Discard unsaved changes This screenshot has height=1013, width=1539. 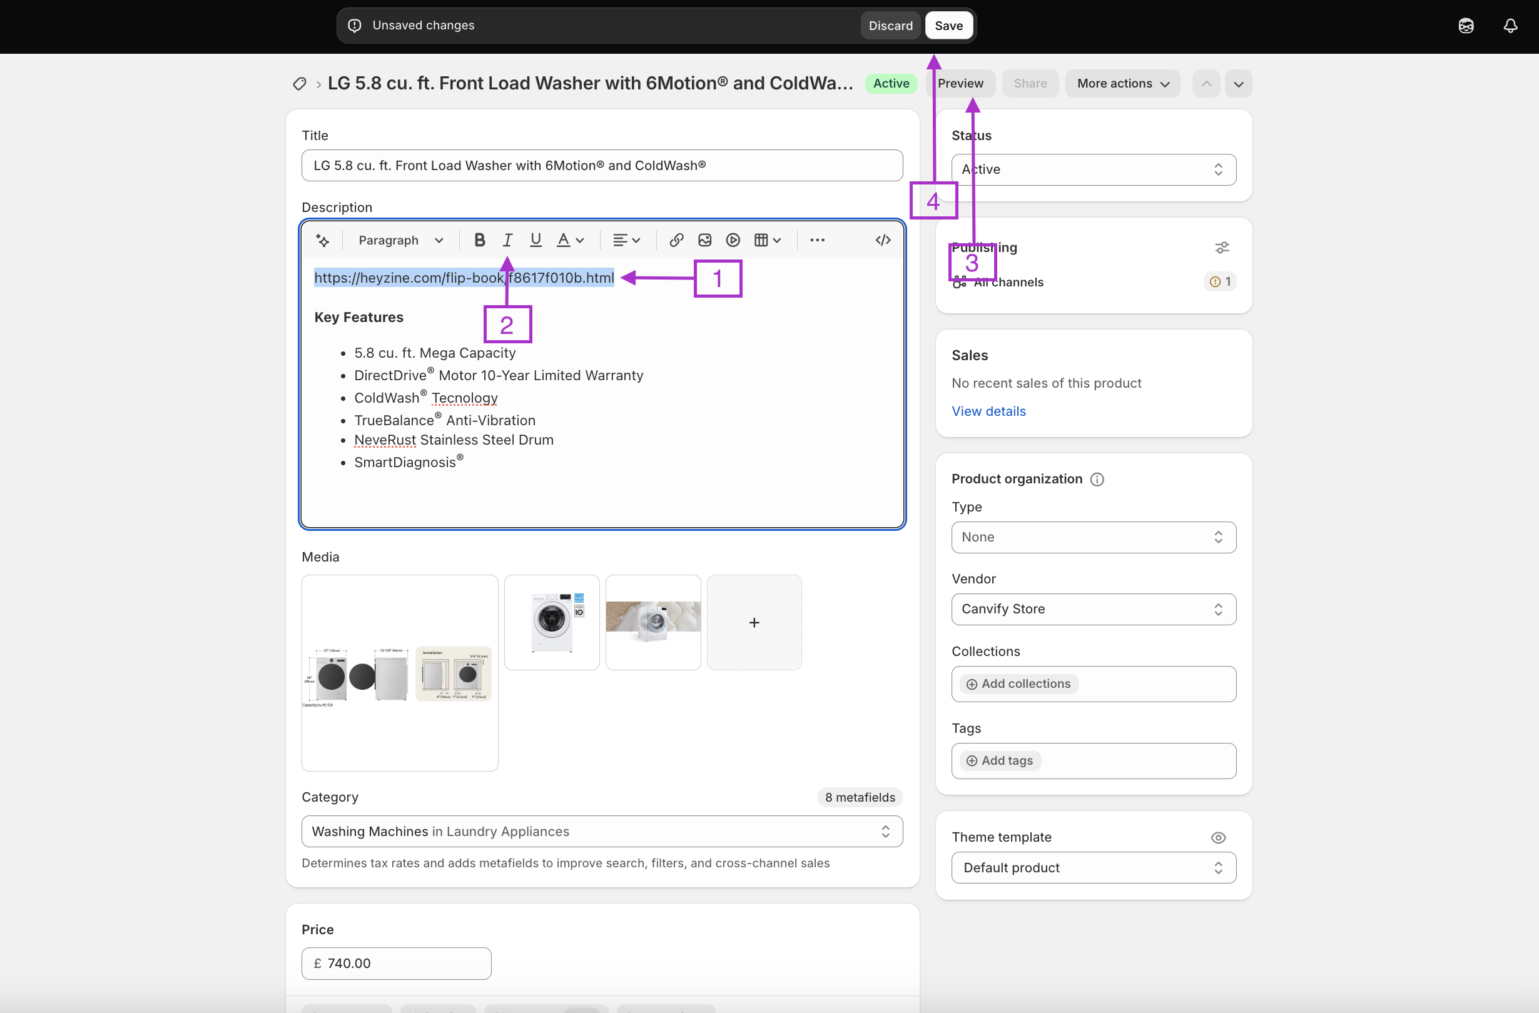[890, 25]
